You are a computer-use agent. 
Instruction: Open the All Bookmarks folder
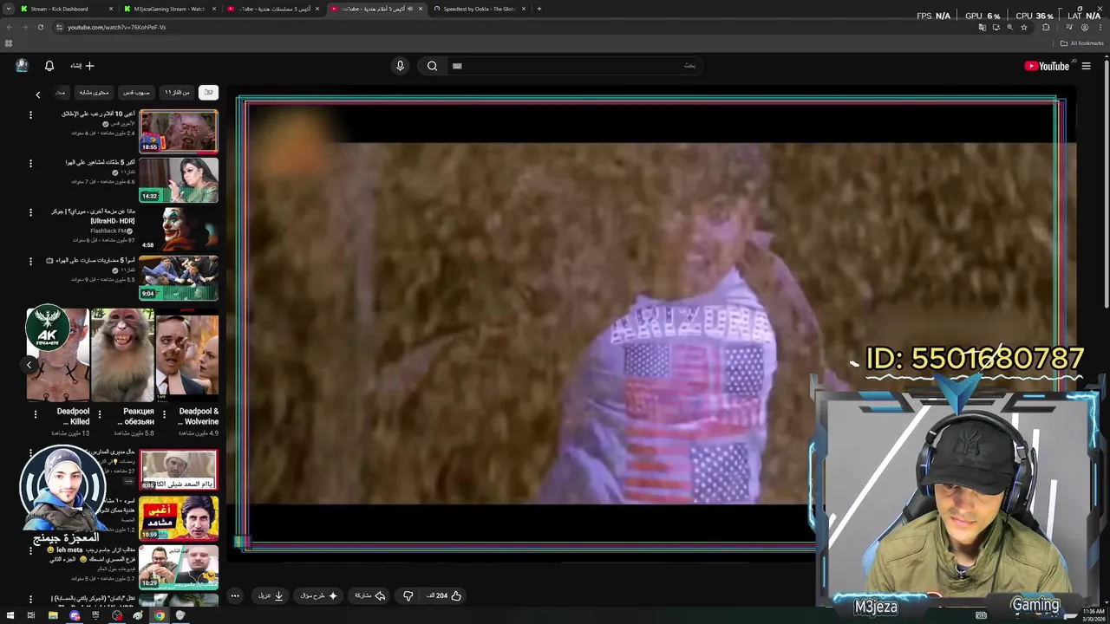[1081, 43]
